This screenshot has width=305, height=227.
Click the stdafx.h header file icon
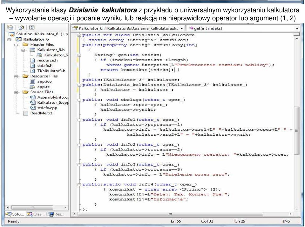pos(33,66)
